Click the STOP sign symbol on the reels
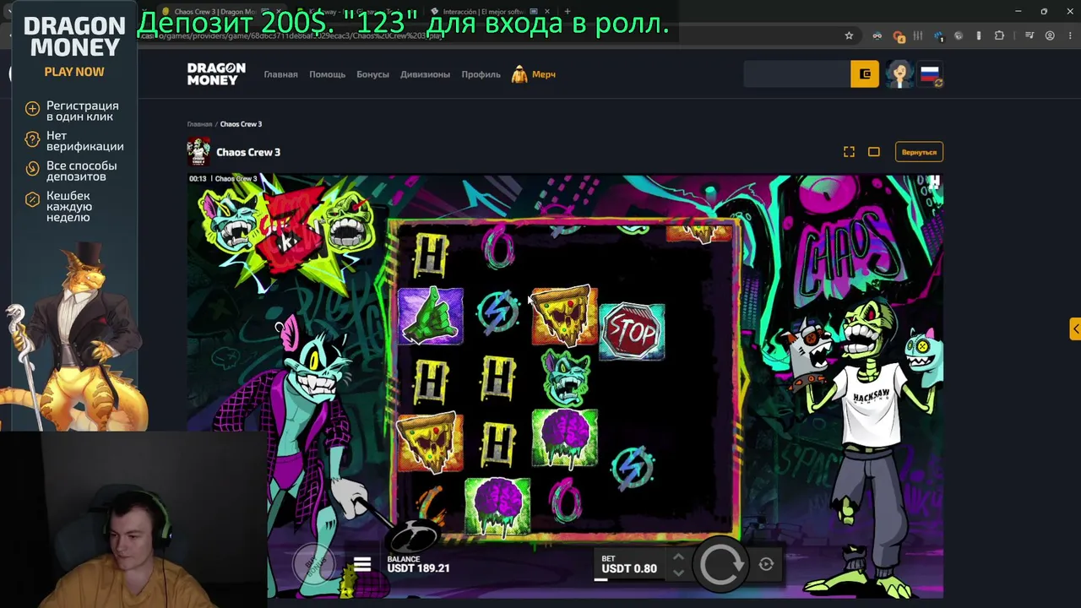This screenshot has width=1081, height=608. point(632,332)
